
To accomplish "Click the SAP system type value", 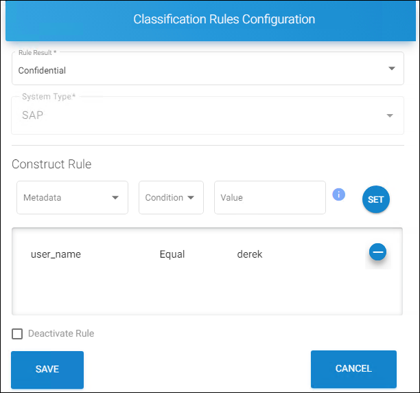I will pyautogui.click(x=32, y=115).
